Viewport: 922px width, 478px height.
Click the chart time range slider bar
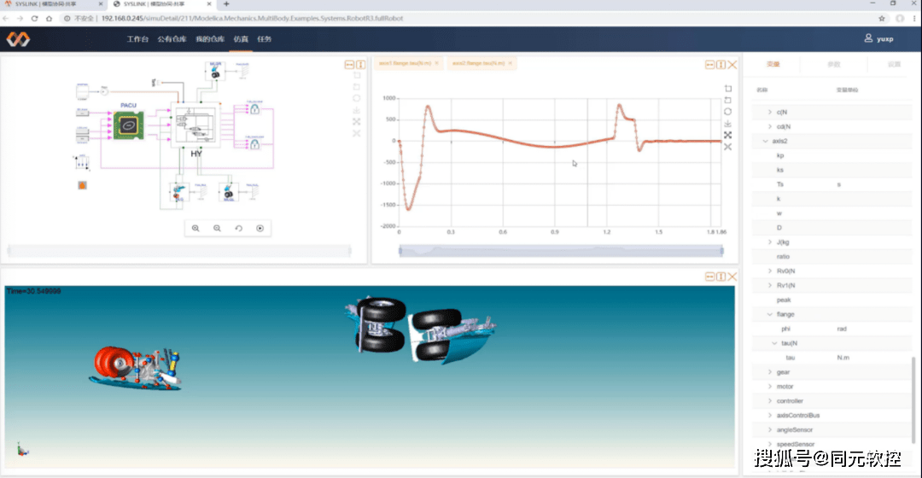pyautogui.click(x=561, y=251)
